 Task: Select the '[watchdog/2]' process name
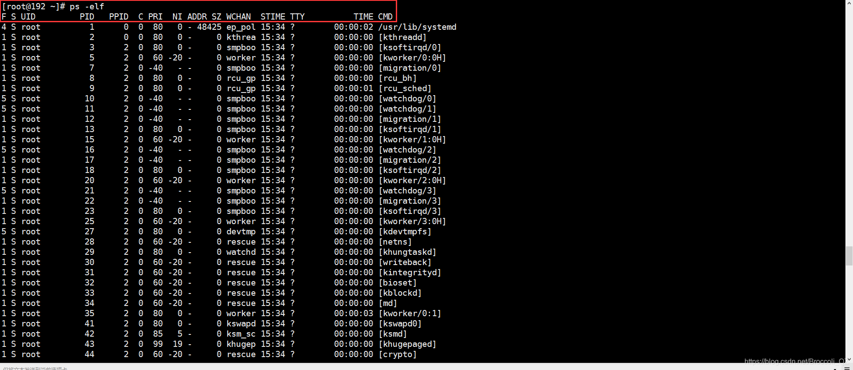tap(407, 150)
